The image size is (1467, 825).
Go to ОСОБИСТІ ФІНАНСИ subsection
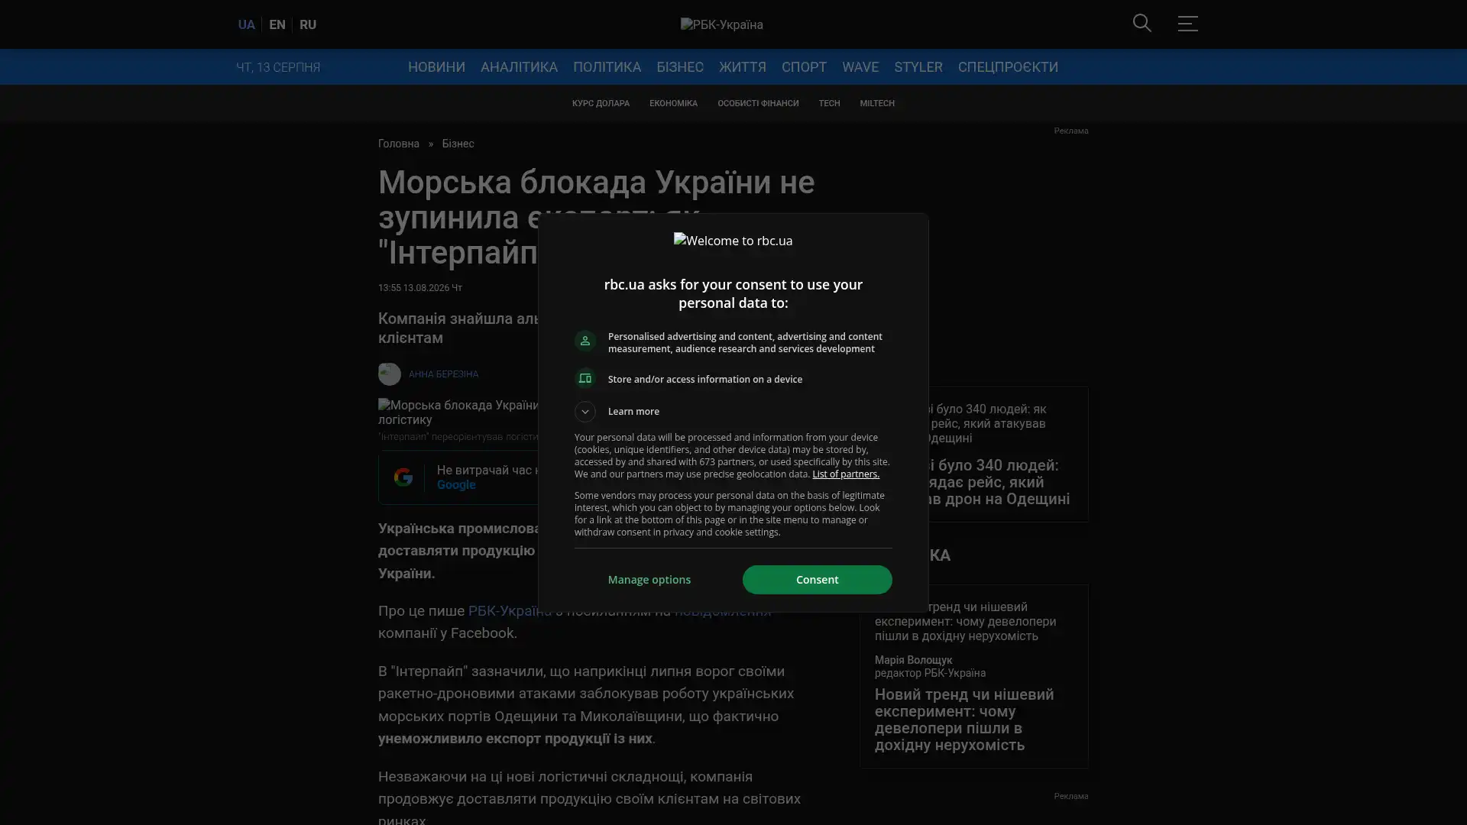(758, 103)
